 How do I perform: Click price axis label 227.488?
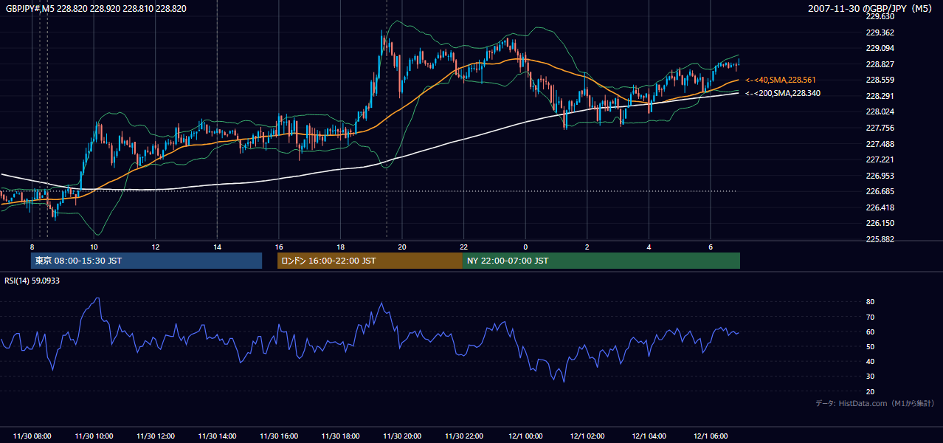[x=880, y=144]
